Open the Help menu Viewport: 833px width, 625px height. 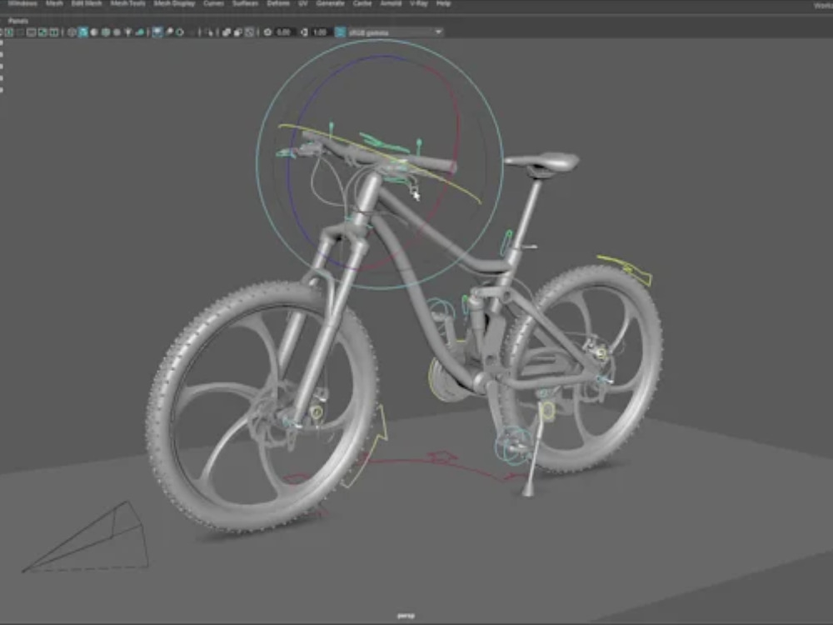coord(444,3)
